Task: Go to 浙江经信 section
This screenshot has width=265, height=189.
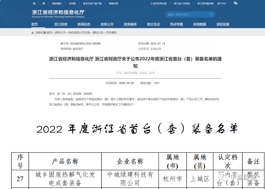Action: coord(61,24)
